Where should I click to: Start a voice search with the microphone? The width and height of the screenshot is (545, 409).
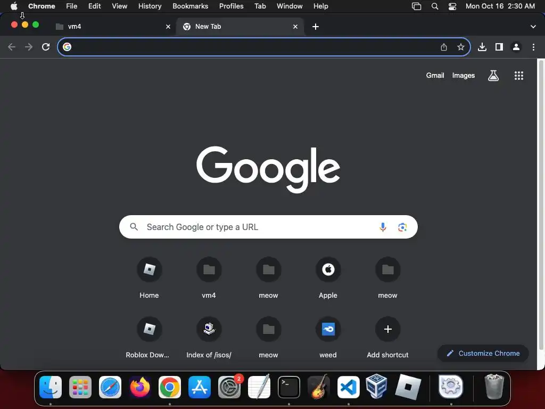383,227
